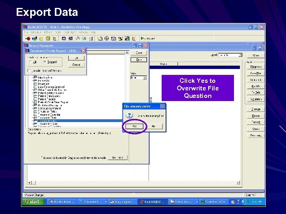Screen dimensions: 286x214
Task: Select the Insurance report
Action: (x=44, y=84)
